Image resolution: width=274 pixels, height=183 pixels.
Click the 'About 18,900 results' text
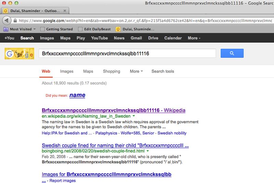pyautogui.click(x=74, y=83)
